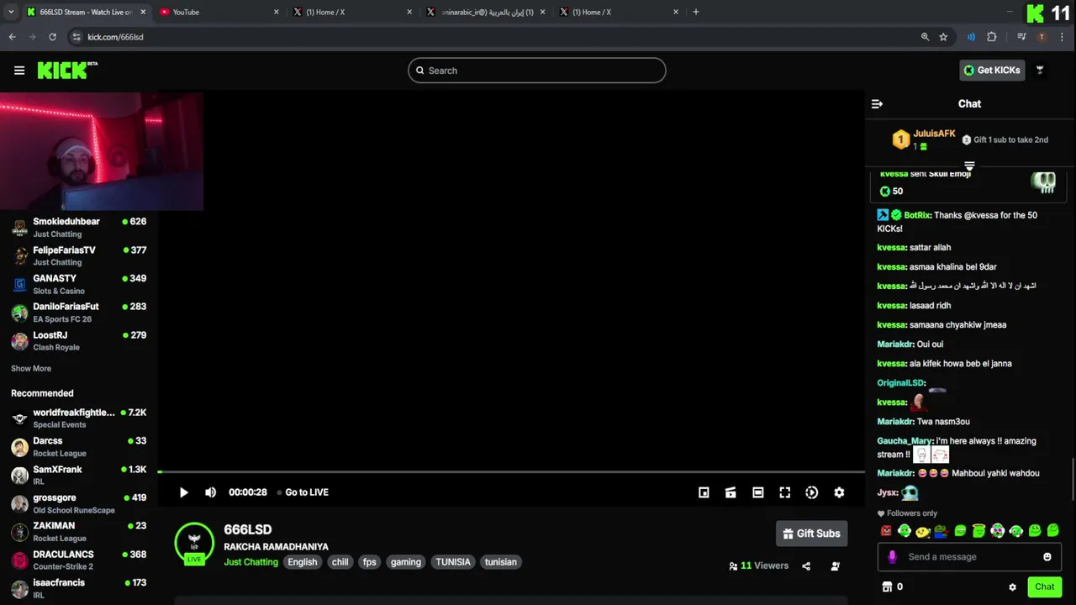Focus the Send a message field

[969, 556]
